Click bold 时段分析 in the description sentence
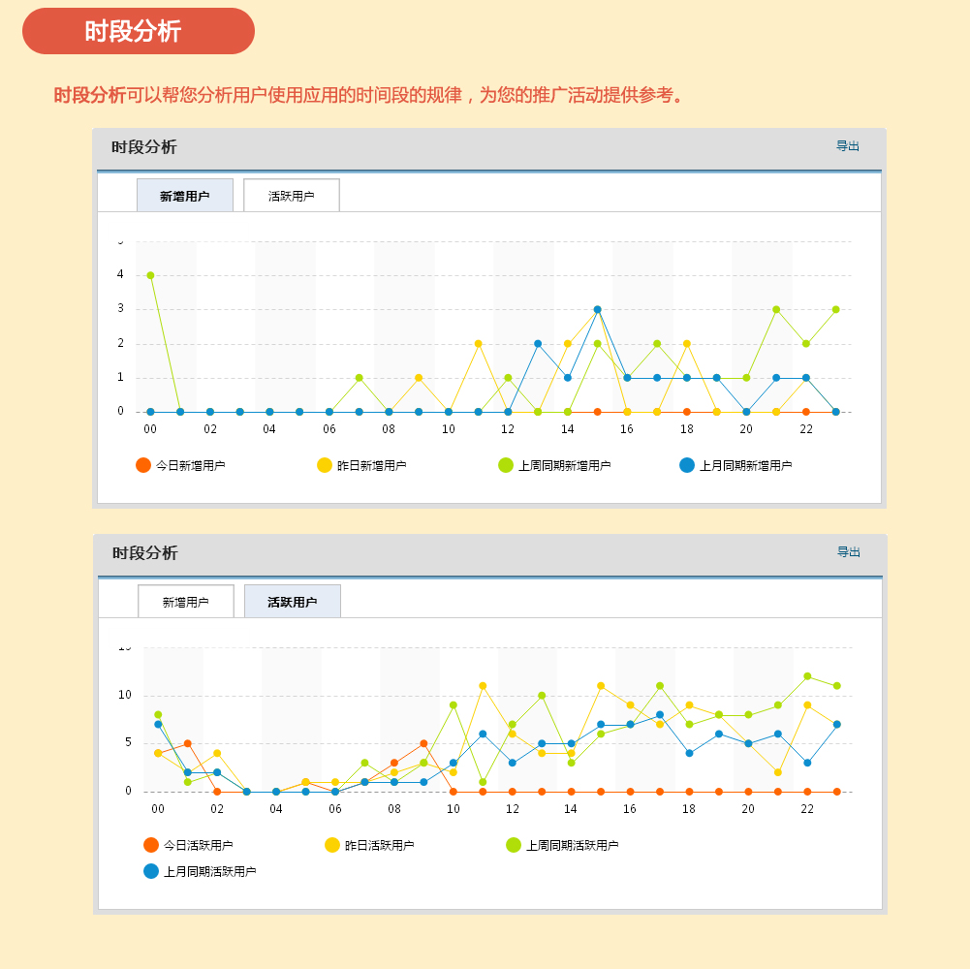The height and width of the screenshot is (969, 970). click(90, 95)
